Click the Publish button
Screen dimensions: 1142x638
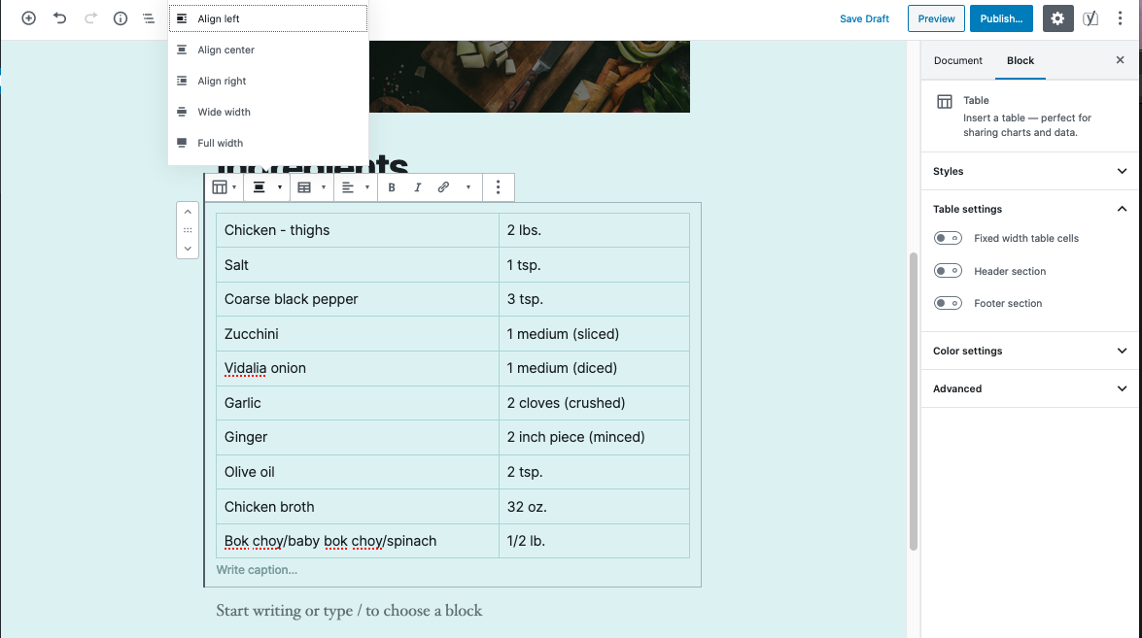(x=1001, y=18)
